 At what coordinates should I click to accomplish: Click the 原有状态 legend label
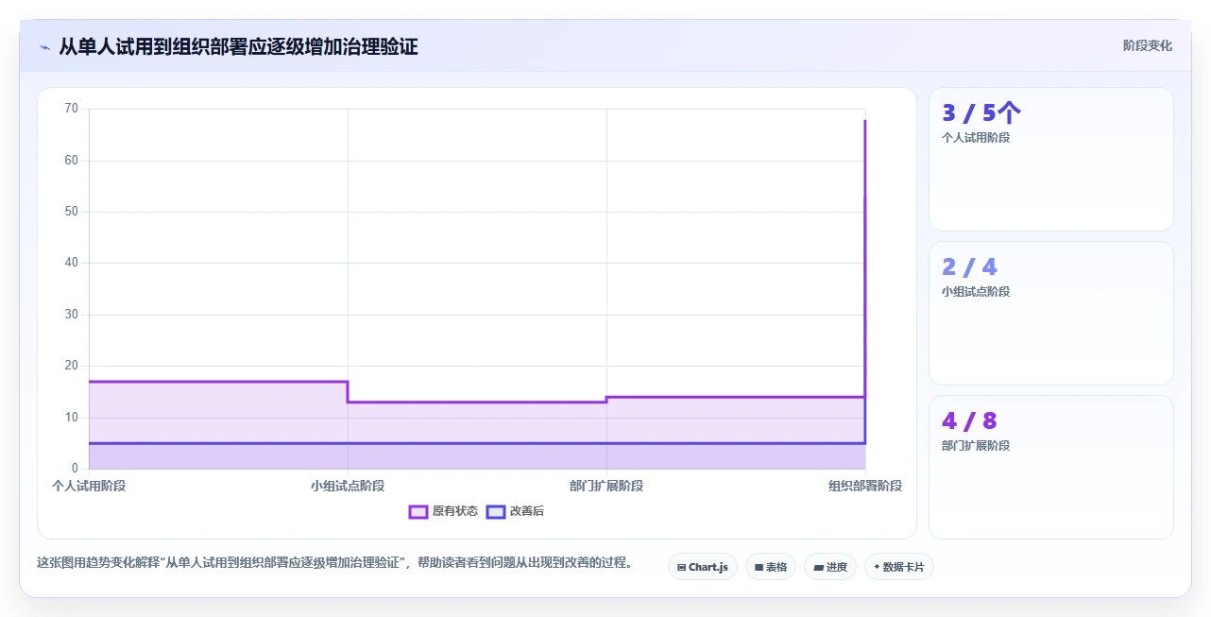(455, 511)
